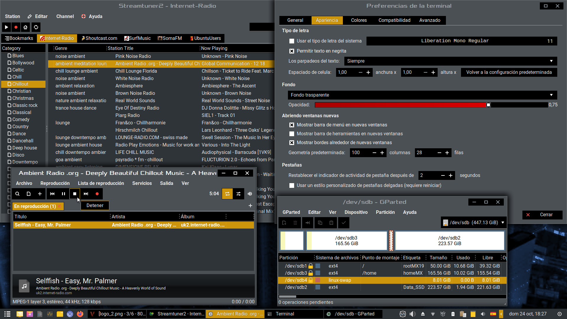This screenshot has width=567, height=319.
Task: Adjust the Opacidad slider handle
Action: click(x=488, y=105)
